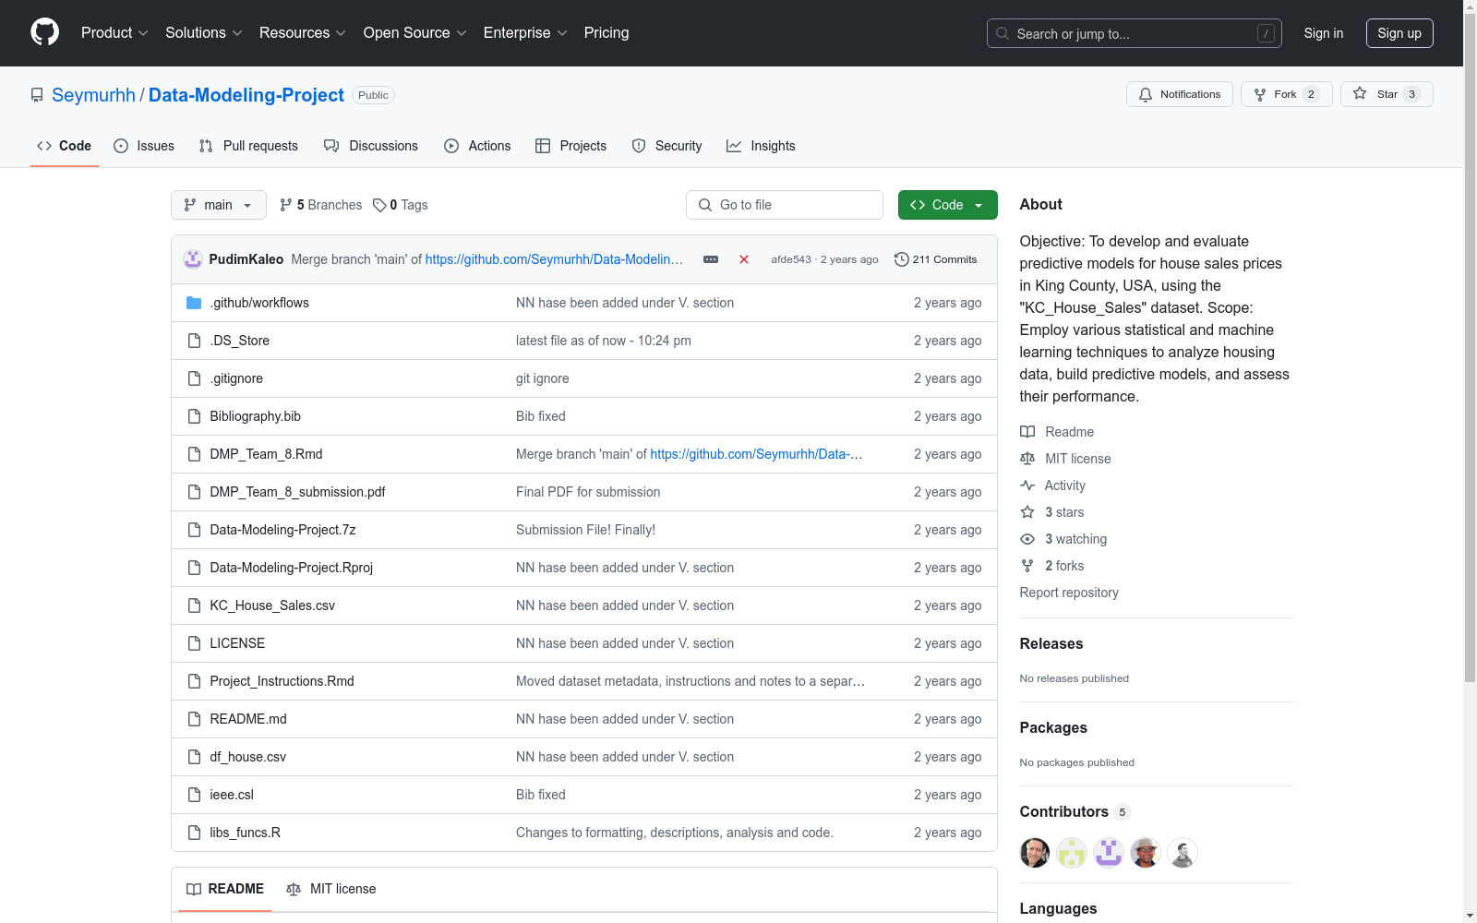Open the green Code dropdown button
The image size is (1477, 923).
click(947, 205)
